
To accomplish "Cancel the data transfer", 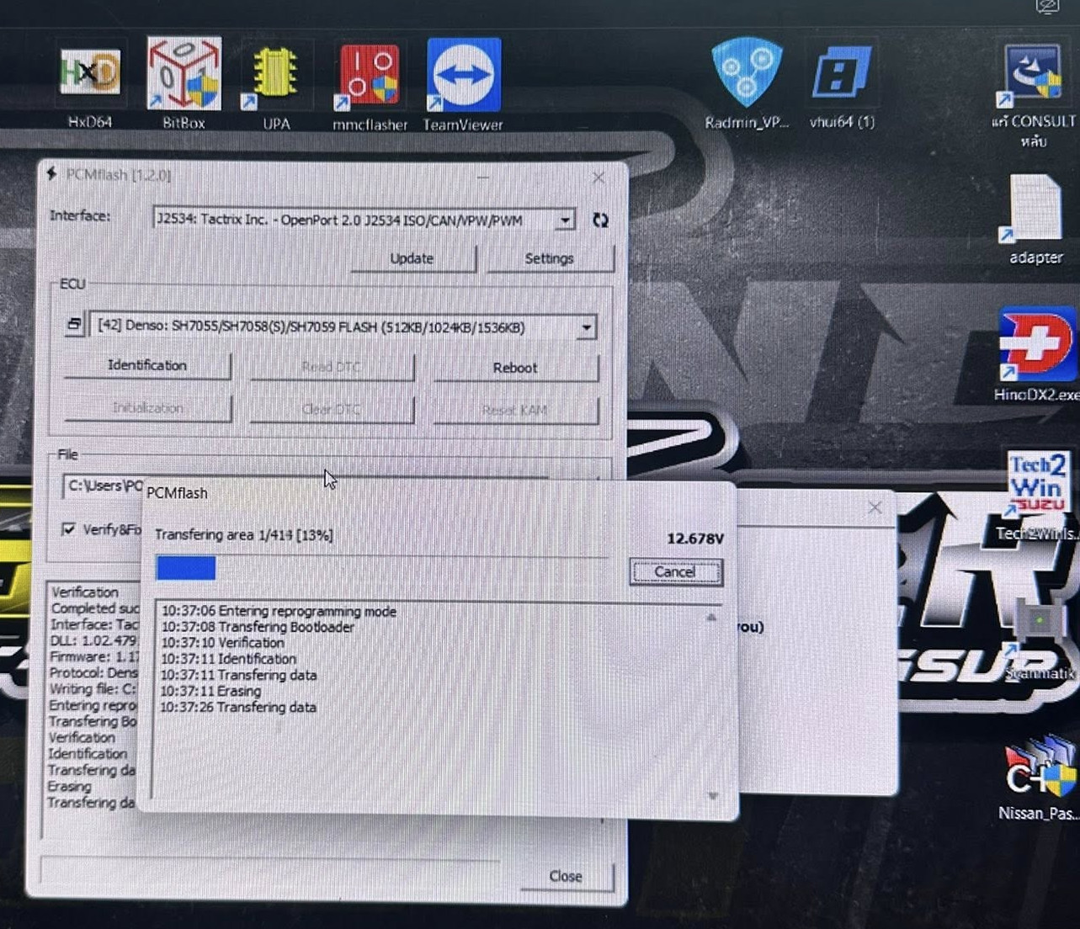I will click(x=675, y=572).
